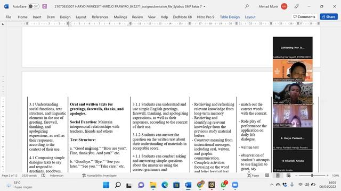Image resolution: width=341 pixels, height=191 pixels.
Task: Open Accessibility: Investigate in status bar
Action: (100, 176)
